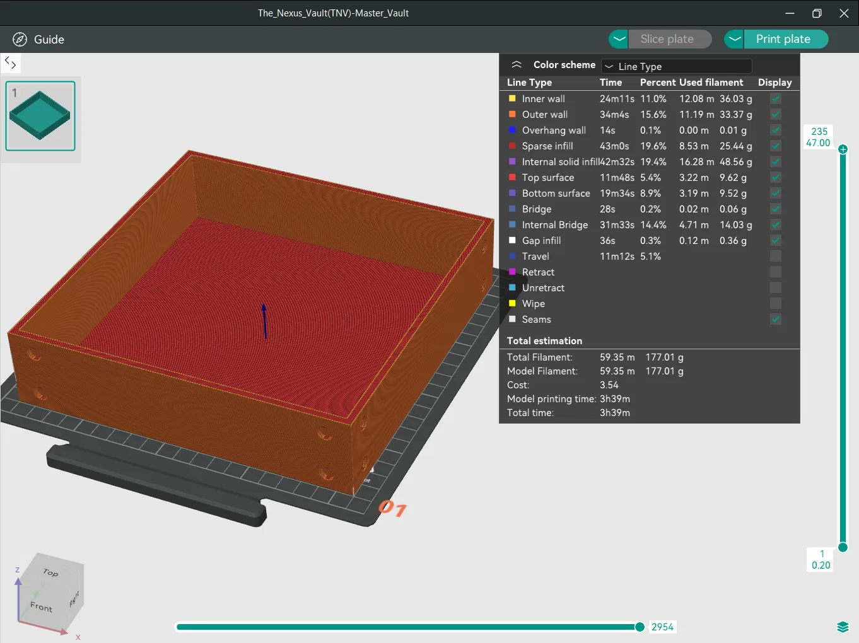Viewport: 859px width, 643px height.
Task: Click the Internal solid infill purple swatch
Action: [512, 161]
